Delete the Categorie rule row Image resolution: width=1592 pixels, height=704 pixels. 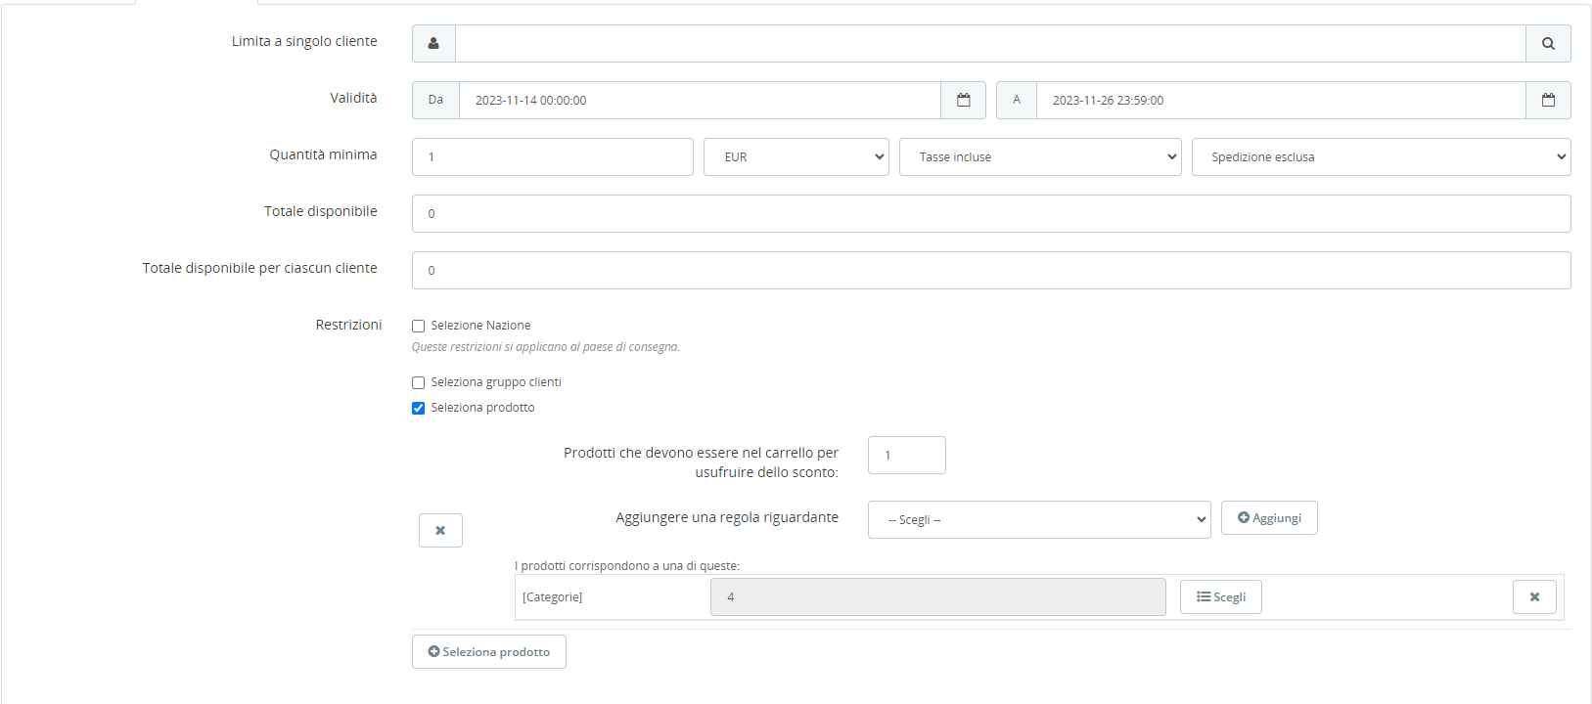(1533, 597)
